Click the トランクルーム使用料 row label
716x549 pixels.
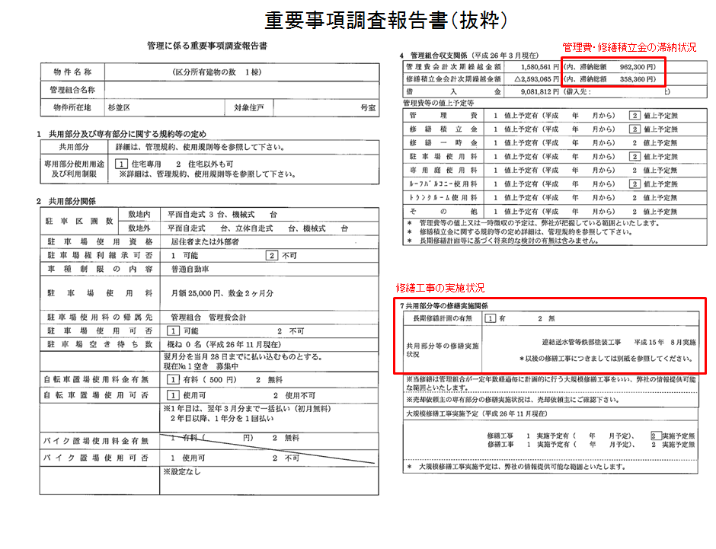click(x=443, y=198)
